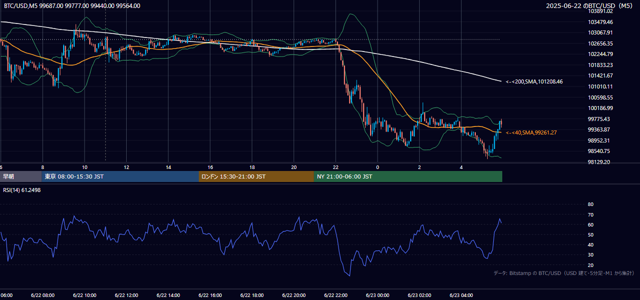Image resolution: width=640 pixels, height=300 pixels.
Task: Click time axis label 6/22 16:00
Action: click(x=210, y=295)
